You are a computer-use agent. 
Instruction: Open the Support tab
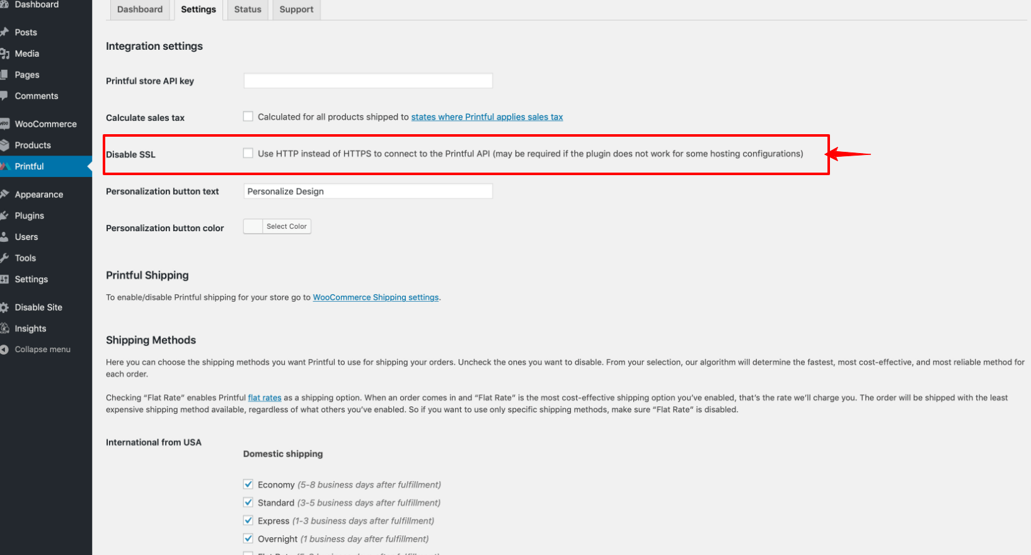296,9
